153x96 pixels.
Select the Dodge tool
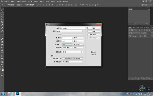[x=2, y=47]
